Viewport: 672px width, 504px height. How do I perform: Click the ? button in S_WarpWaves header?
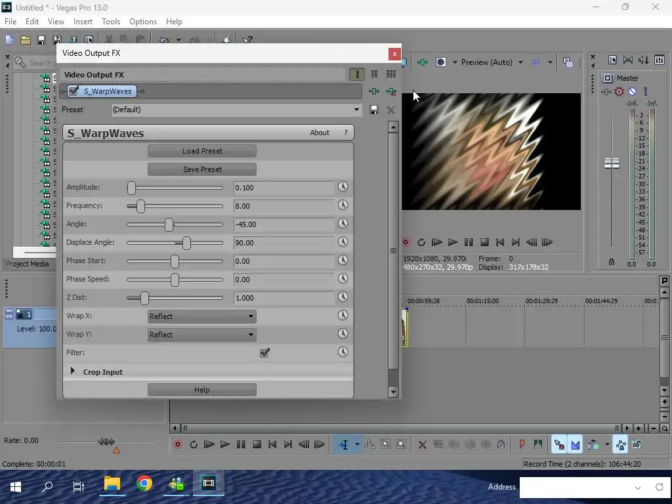345,133
